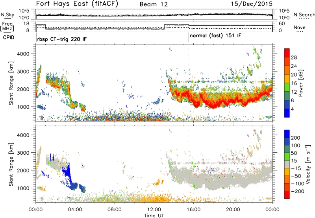Pick the bottom red segment of the Velocity color bar

click(287, 195)
